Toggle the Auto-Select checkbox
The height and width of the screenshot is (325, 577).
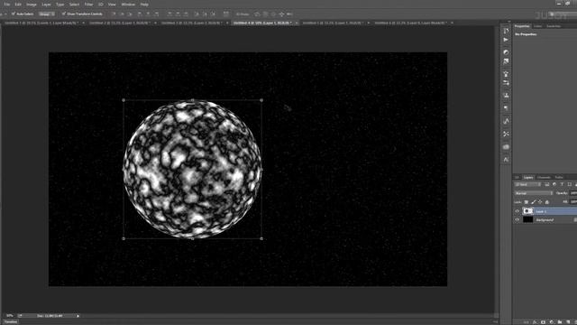14,14
